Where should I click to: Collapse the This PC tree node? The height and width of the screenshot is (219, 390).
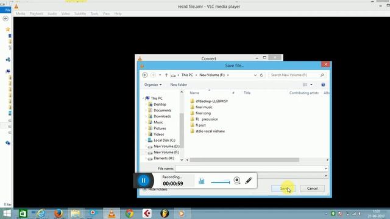144,99
